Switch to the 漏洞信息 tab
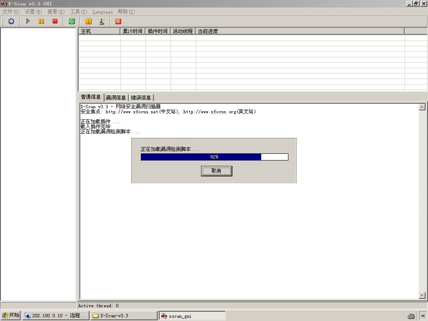Viewport: 428px width, 321px height. [116, 97]
